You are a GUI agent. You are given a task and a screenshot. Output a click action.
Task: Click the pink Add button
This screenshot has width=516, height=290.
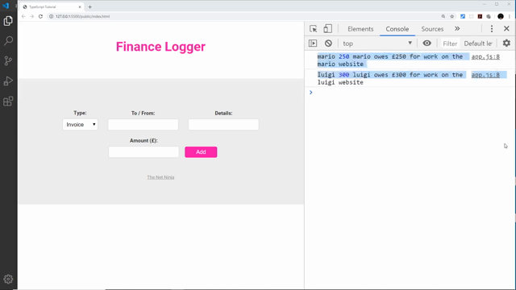201,152
